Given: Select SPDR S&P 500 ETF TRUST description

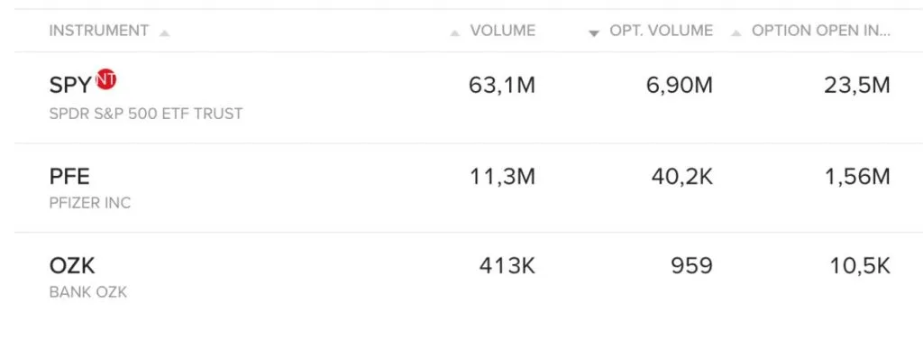Looking at the screenshot, I should tap(146, 114).
